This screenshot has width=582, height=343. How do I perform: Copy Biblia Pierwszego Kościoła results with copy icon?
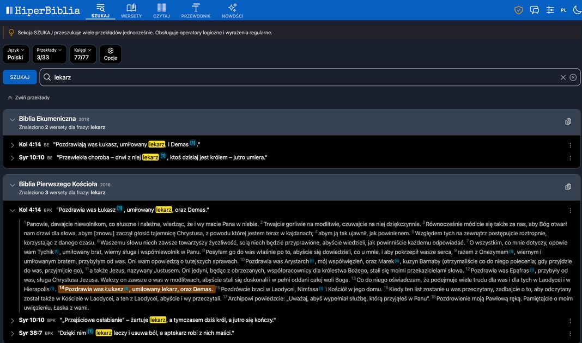coord(568,187)
